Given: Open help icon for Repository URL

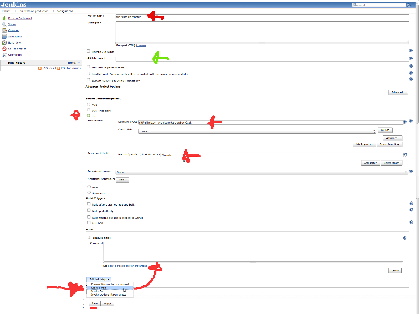Looking at the screenshot, I should coord(405,122).
